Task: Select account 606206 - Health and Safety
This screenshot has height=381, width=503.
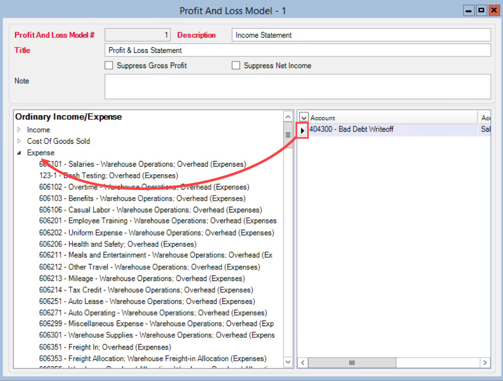Action: (117, 244)
